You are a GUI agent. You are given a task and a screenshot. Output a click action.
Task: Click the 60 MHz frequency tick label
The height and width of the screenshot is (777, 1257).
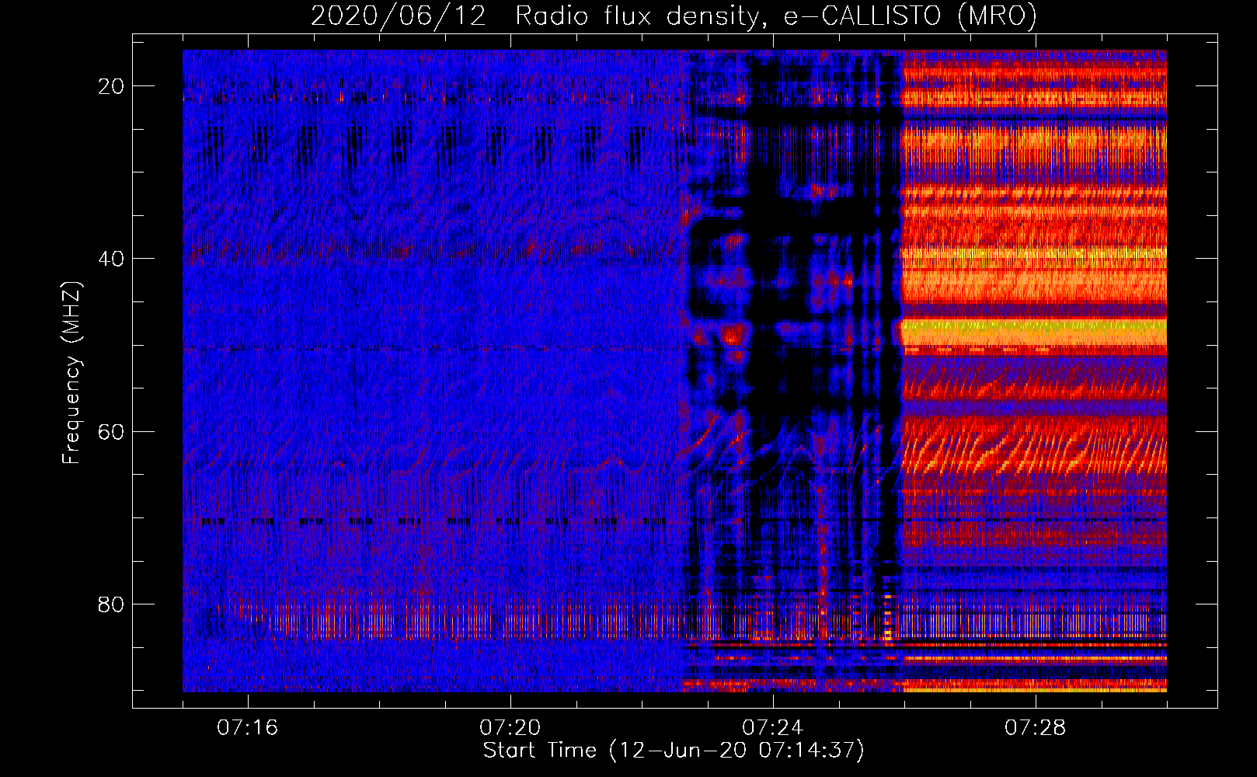(x=111, y=431)
